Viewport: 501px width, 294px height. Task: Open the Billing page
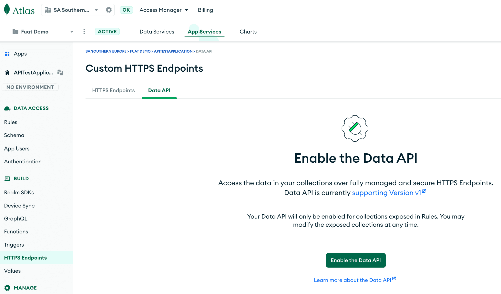(x=205, y=10)
